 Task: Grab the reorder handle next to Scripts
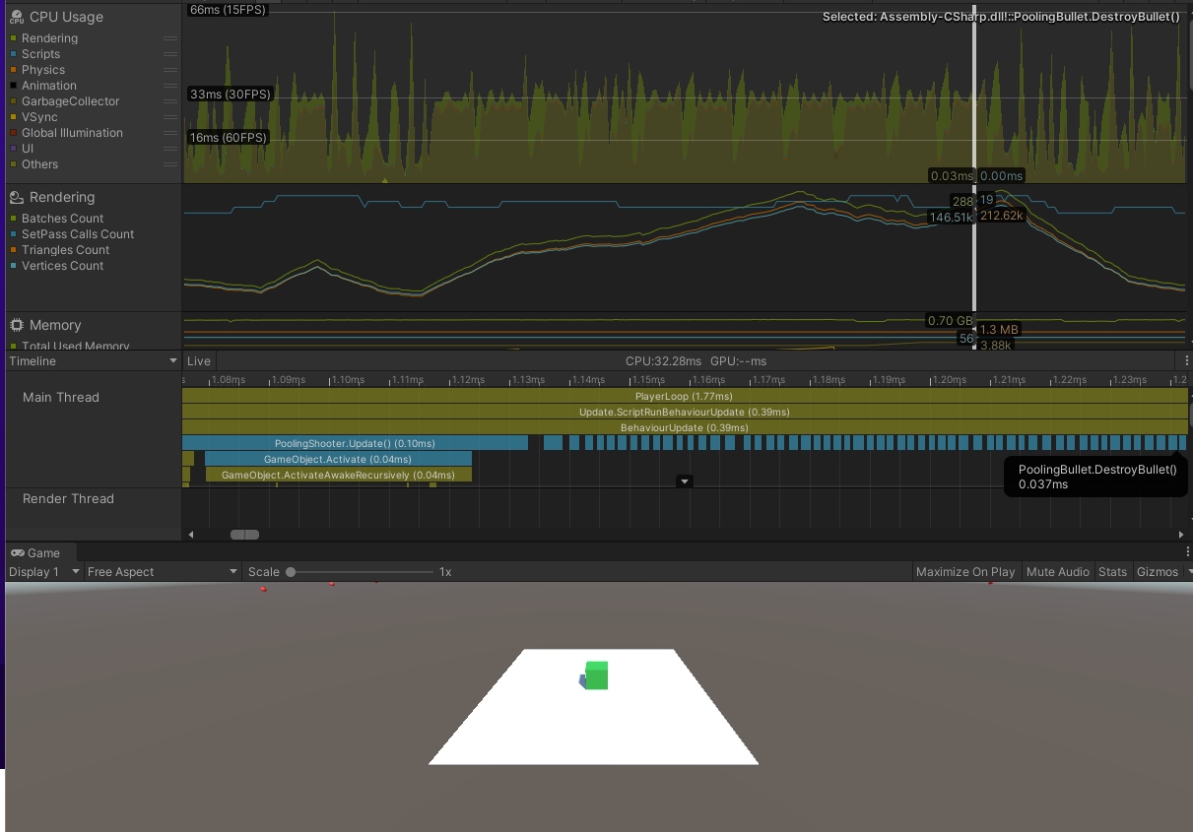tap(170, 54)
